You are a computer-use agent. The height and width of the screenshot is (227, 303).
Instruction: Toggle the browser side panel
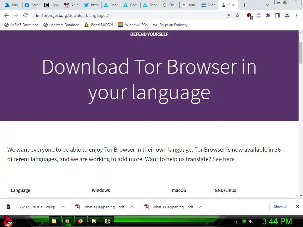(x=278, y=15)
